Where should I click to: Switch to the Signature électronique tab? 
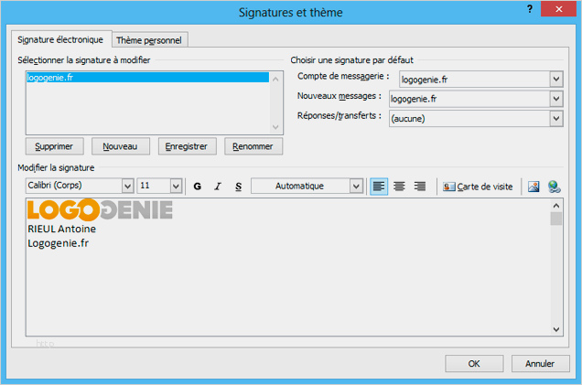pos(60,39)
